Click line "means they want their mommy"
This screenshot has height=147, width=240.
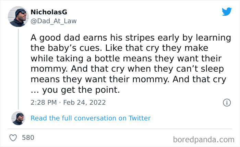point(128,79)
